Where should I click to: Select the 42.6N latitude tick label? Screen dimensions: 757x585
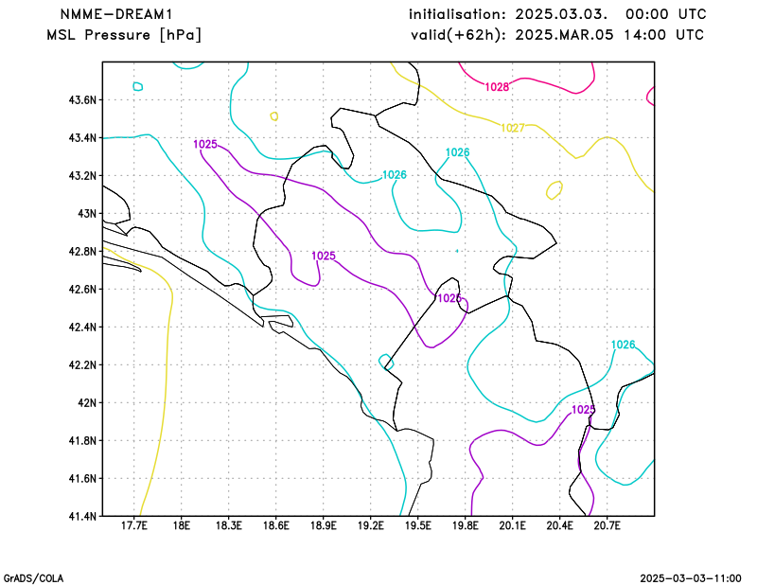tap(82, 290)
